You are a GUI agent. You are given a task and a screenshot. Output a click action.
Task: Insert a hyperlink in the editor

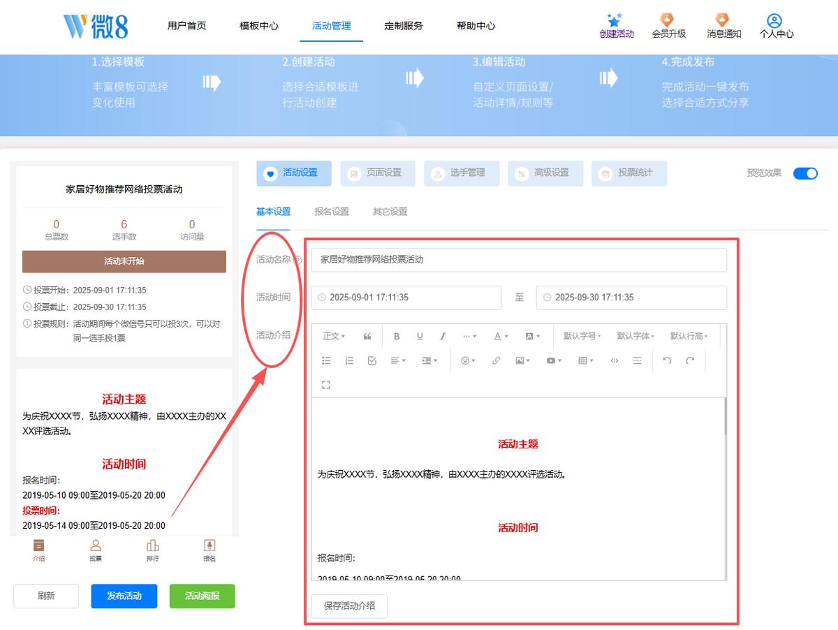pyautogui.click(x=497, y=360)
